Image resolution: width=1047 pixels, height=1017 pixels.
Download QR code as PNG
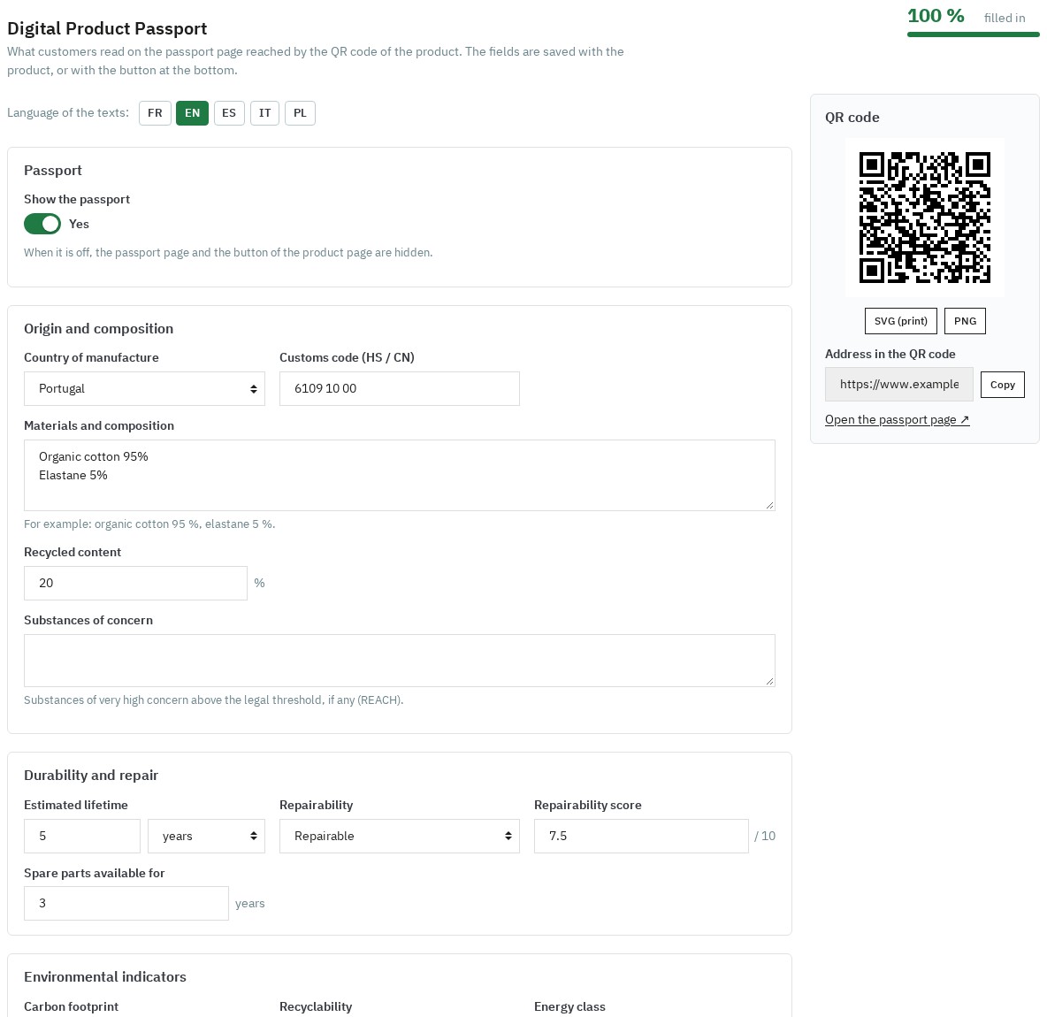pyautogui.click(x=965, y=321)
